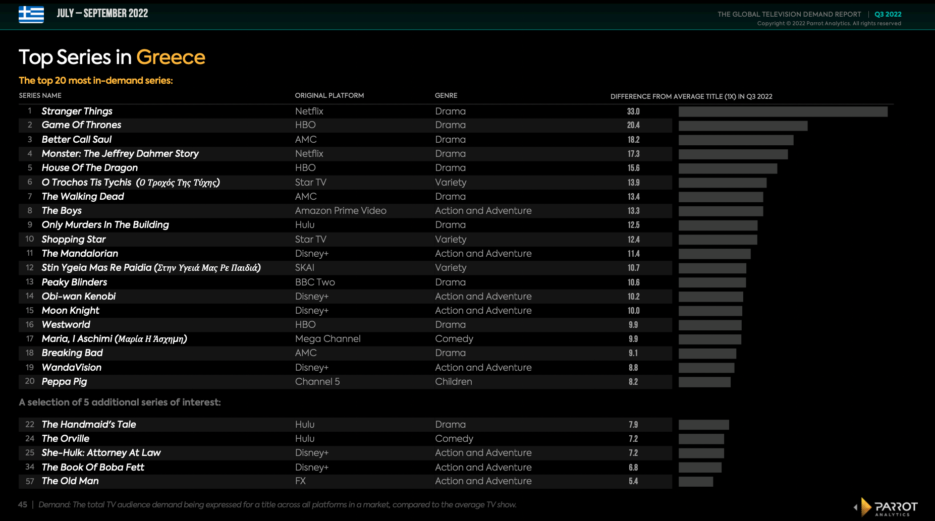Click the 'Amazon Prime Video' platform cell
The height and width of the screenshot is (521, 935).
coord(341,210)
